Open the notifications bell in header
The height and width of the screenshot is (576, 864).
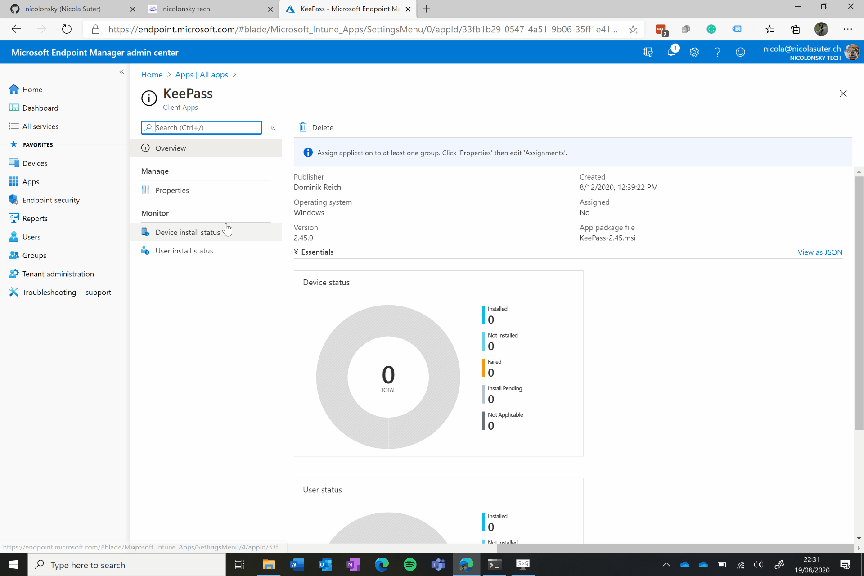click(671, 52)
